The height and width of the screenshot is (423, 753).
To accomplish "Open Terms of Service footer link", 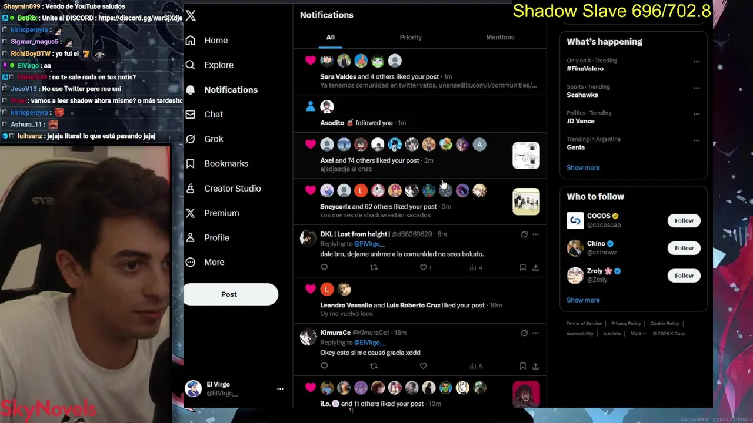I will point(584,324).
